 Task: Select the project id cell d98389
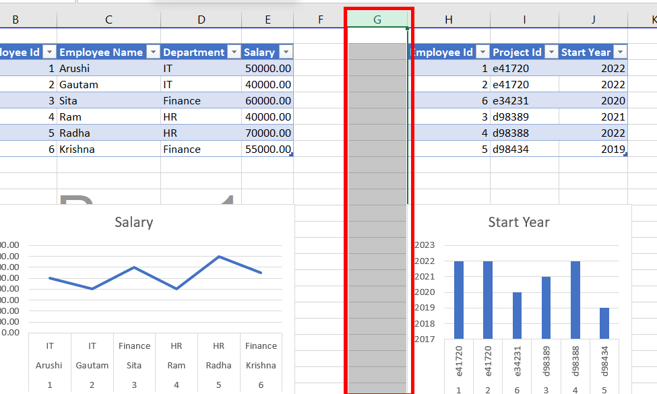(524, 117)
